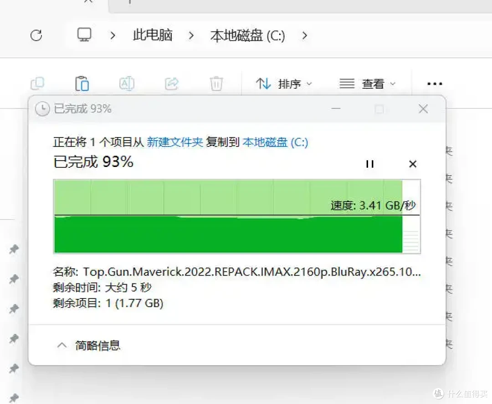This screenshot has height=404, width=492.
Task: Click the Copy toolbar icon
Action: [37, 84]
